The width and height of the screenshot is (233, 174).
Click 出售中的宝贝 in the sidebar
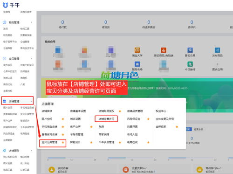[x=27, y=65]
